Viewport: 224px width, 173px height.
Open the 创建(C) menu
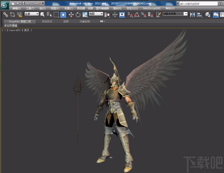point(69,9)
